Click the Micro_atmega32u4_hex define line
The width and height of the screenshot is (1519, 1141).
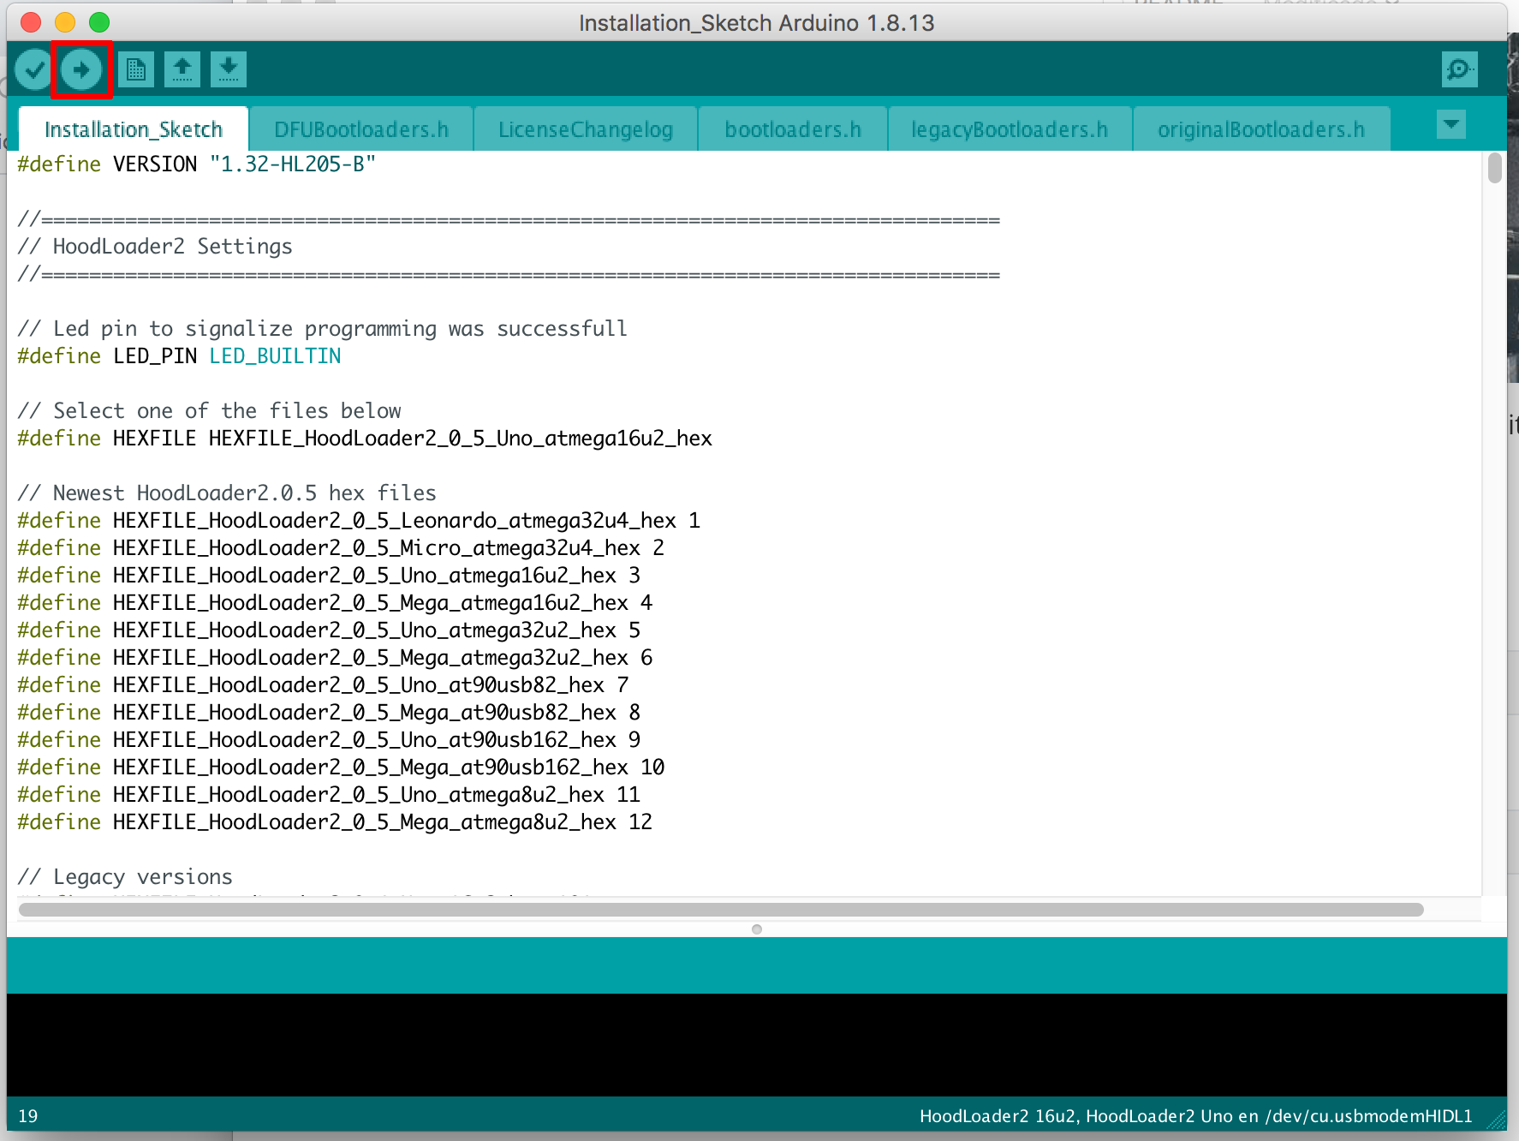pyautogui.click(x=341, y=547)
